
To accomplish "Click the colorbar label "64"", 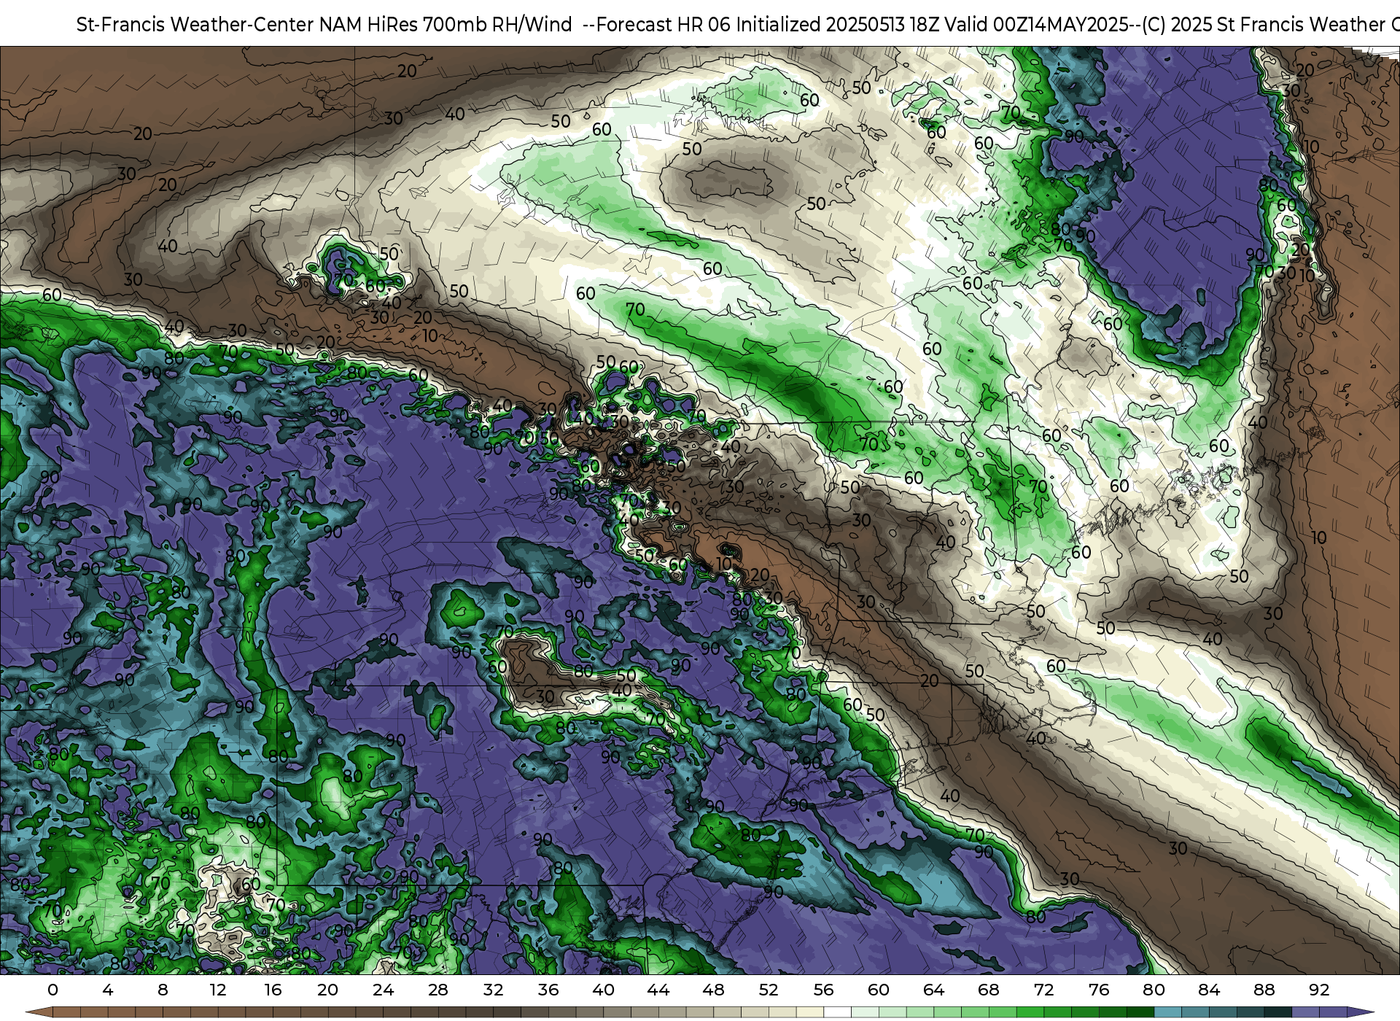I will tap(933, 990).
